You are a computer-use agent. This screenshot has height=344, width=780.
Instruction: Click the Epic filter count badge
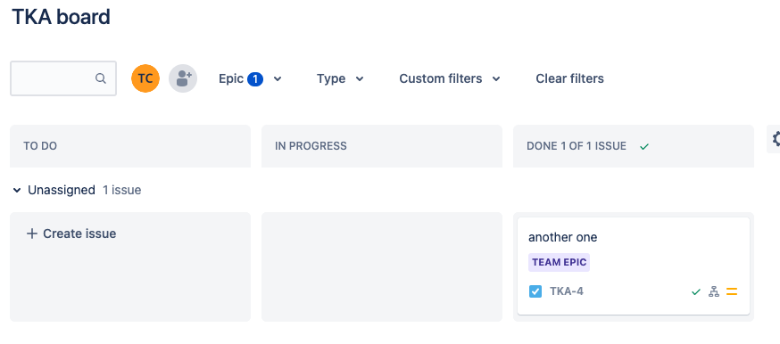click(255, 78)
